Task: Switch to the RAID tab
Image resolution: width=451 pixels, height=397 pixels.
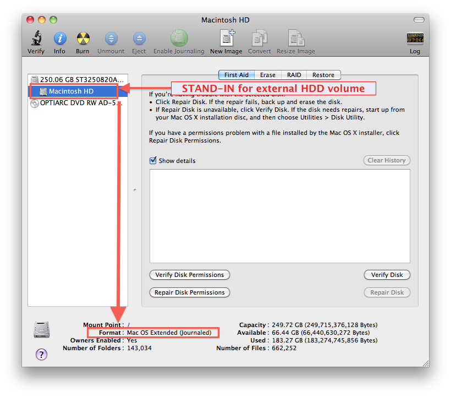Action: tap(294, 75)
